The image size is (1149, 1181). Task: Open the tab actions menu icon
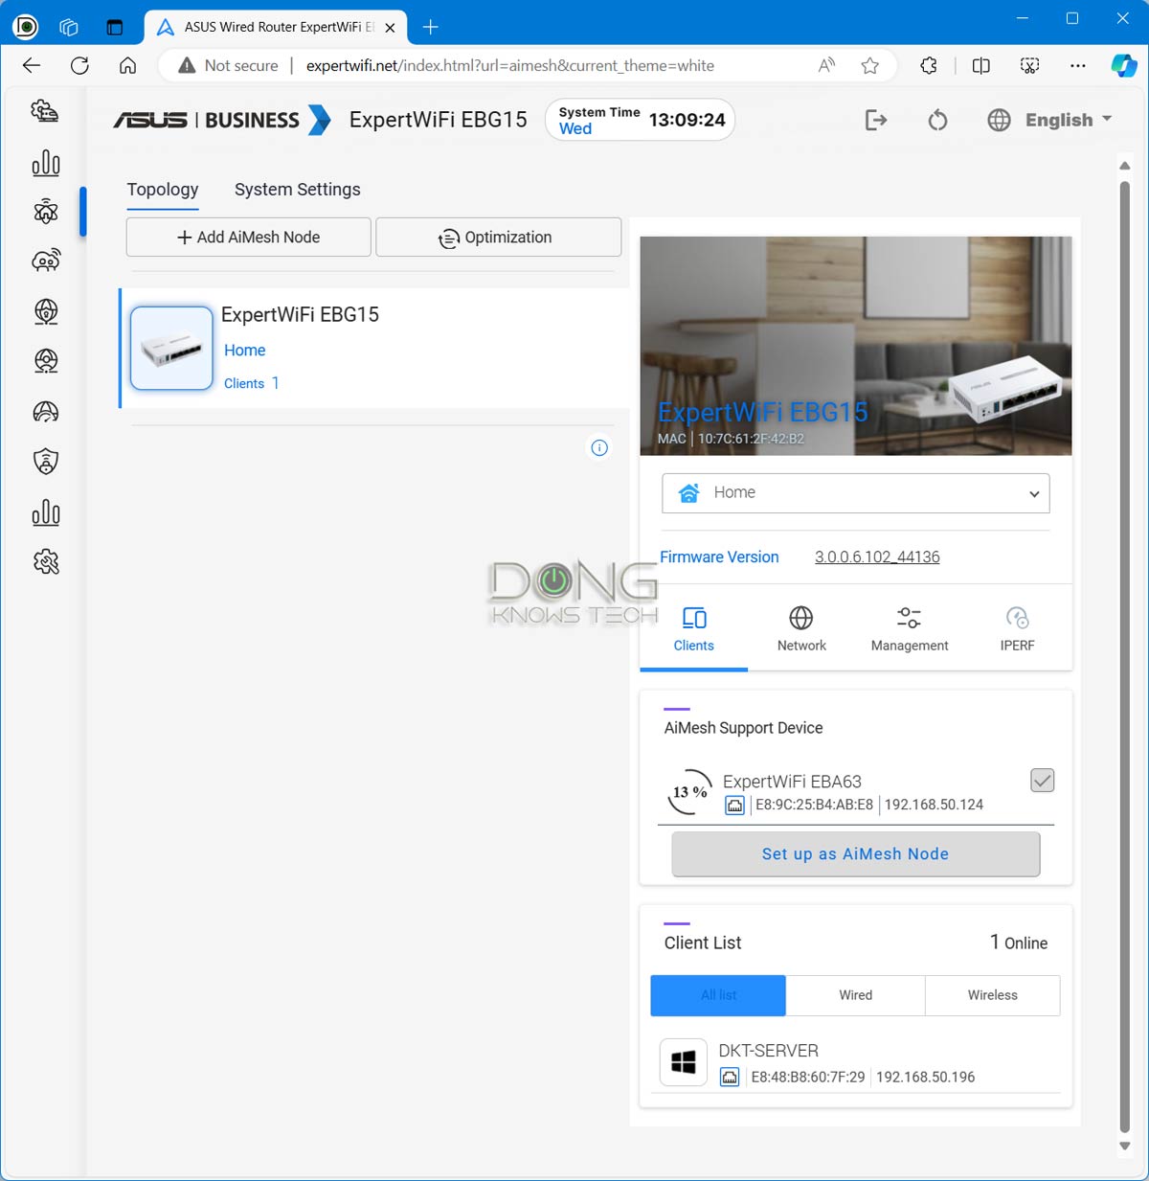point(115,27)
